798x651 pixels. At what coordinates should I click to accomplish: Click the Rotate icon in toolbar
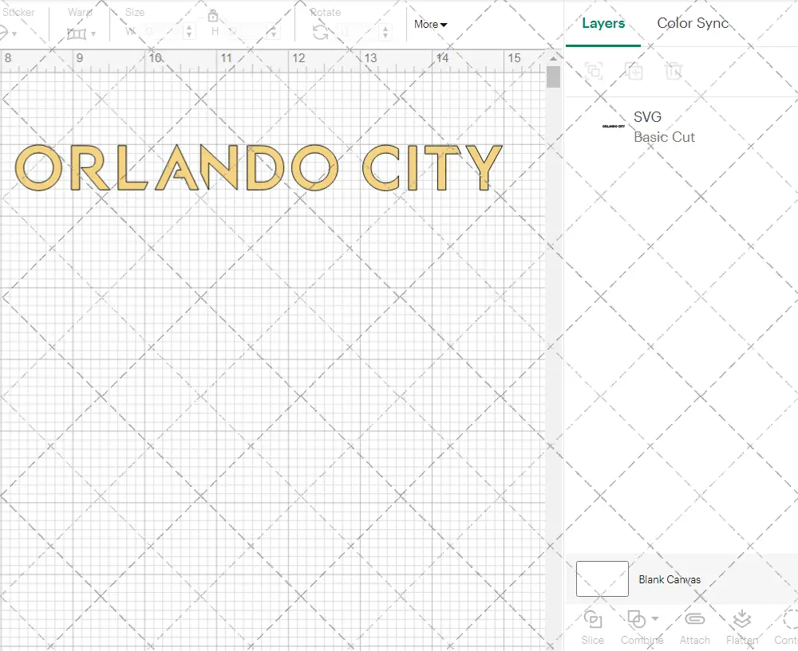coord(320,32)
